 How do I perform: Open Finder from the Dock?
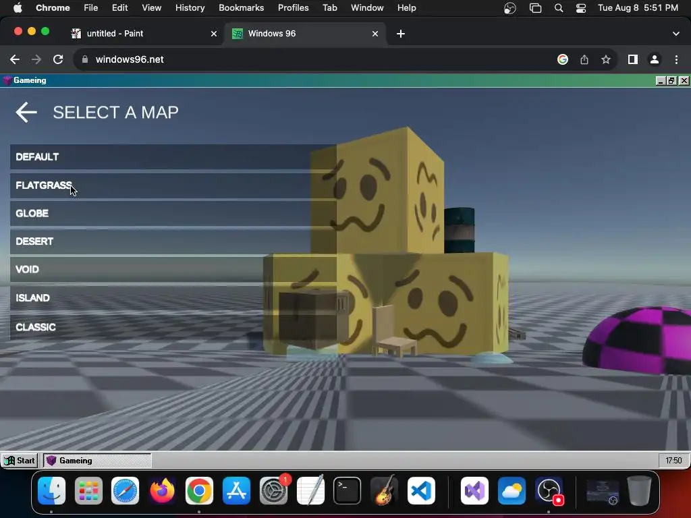pyautogui.click(x=51, y=491)
